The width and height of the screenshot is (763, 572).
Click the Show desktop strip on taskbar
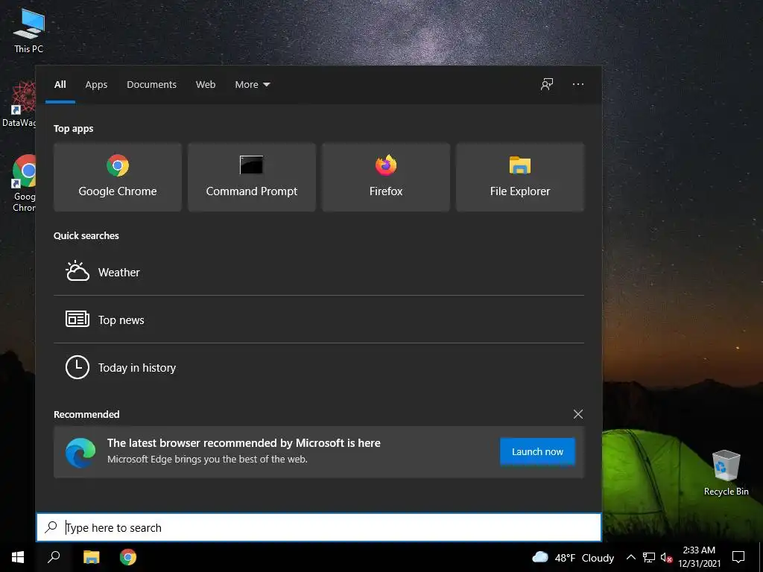click(761, 557)
